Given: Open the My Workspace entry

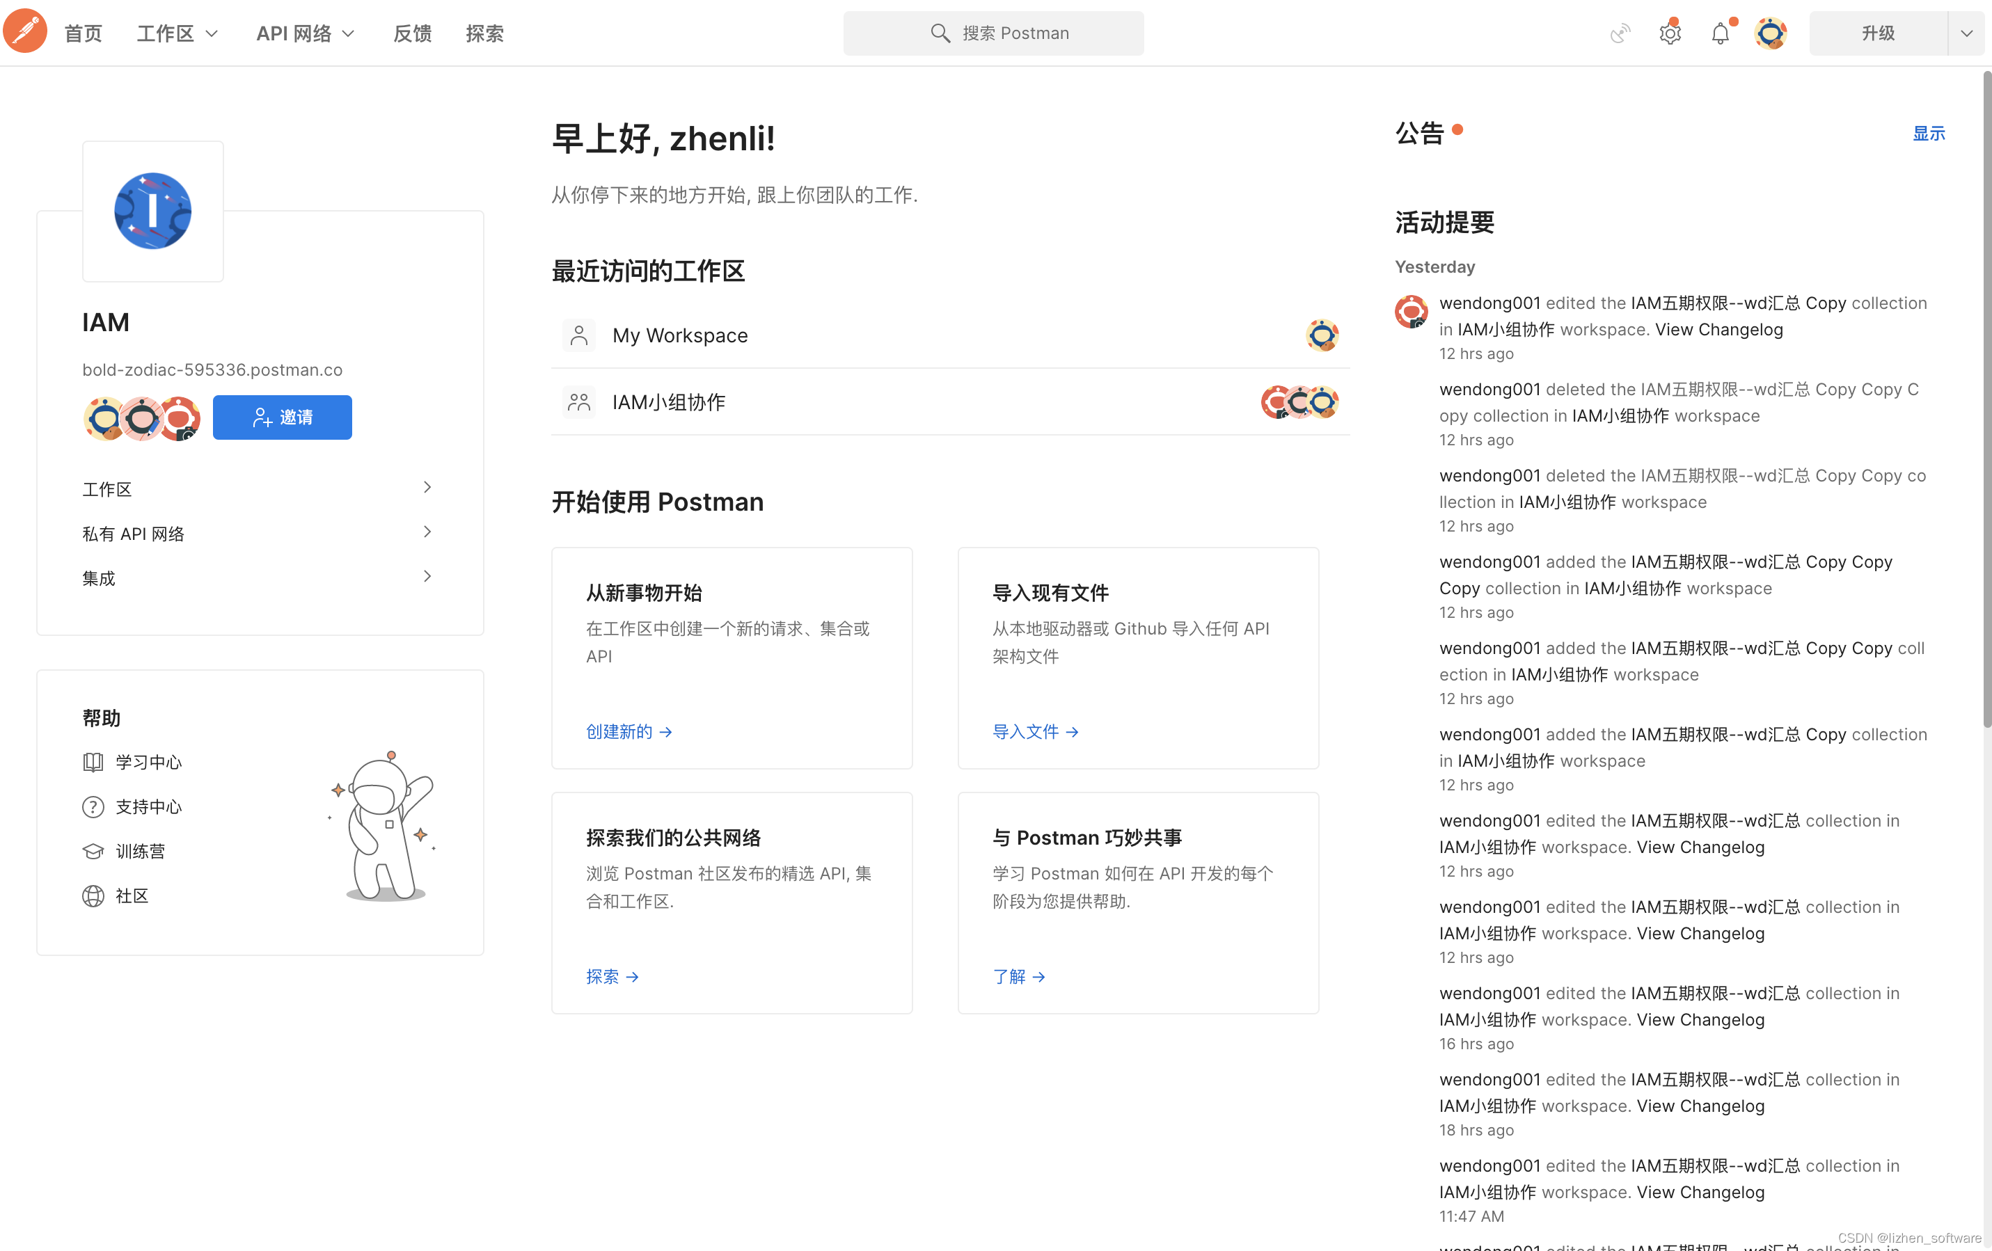Looking at the screenshot, I should click(951, 335).
